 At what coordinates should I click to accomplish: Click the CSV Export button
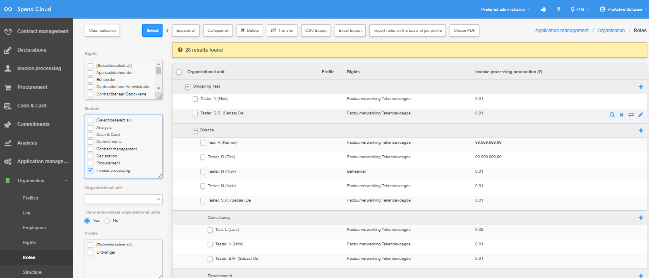pos(316,31)
